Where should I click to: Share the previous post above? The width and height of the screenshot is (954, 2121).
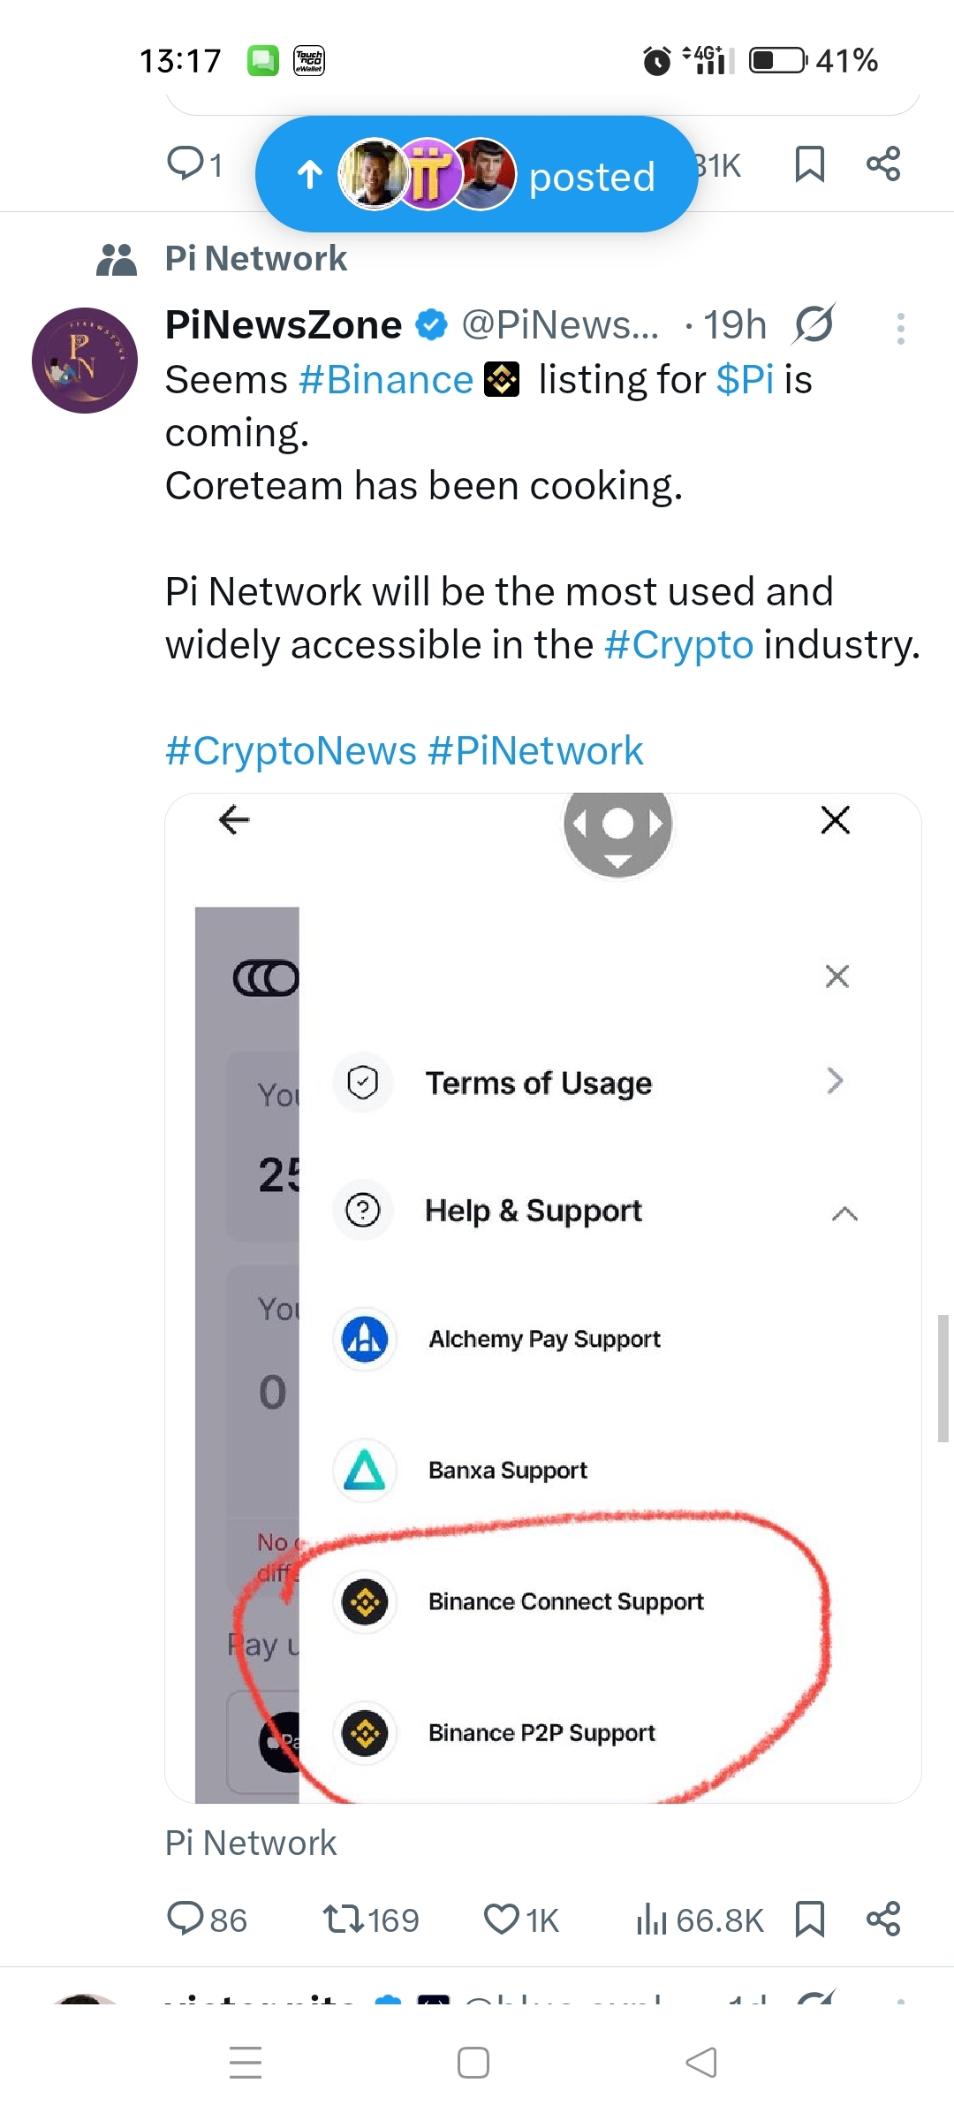[883, 163]
